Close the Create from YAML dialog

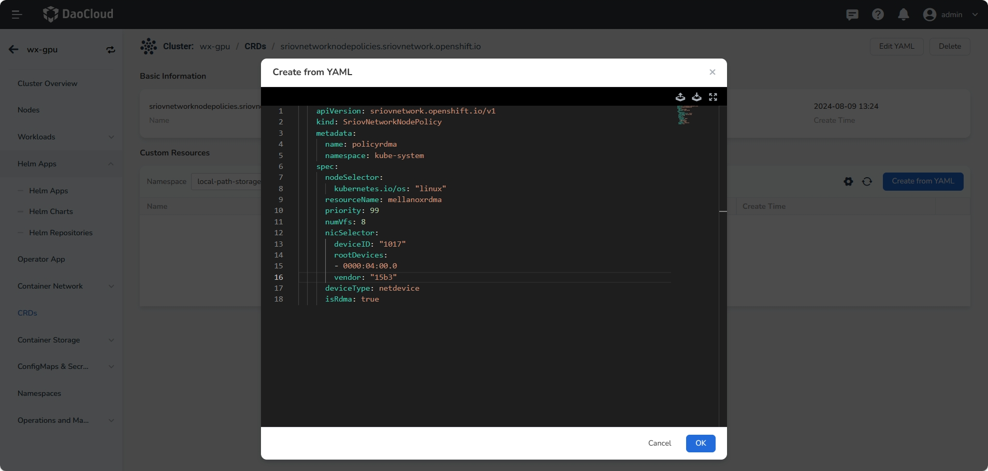(713, 72)
